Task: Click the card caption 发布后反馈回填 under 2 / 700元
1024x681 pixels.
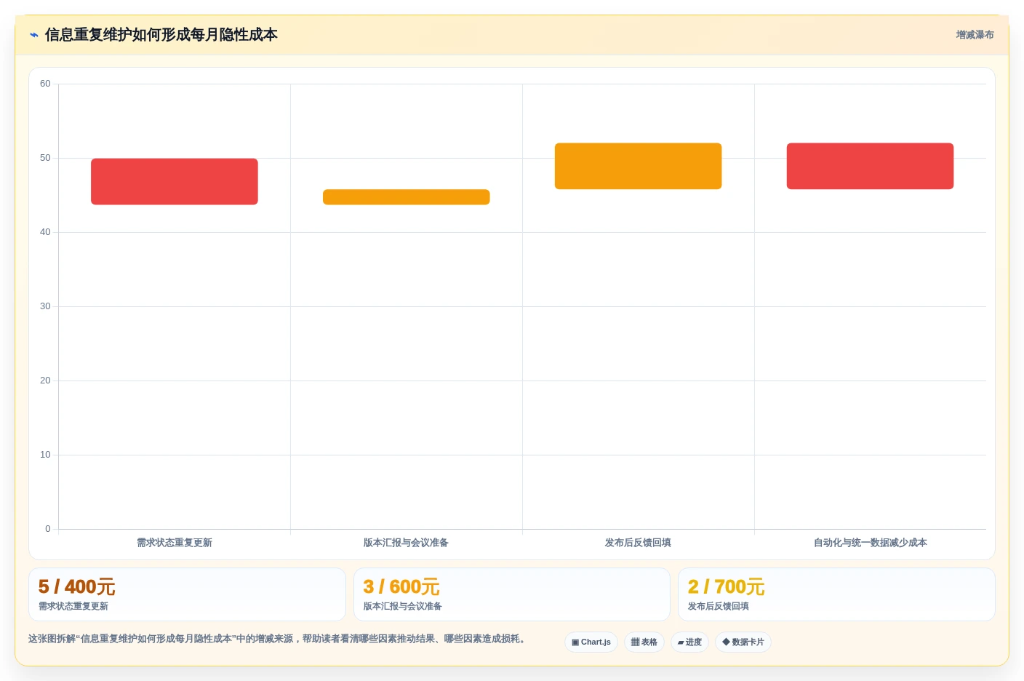Action: click(719, 606)
